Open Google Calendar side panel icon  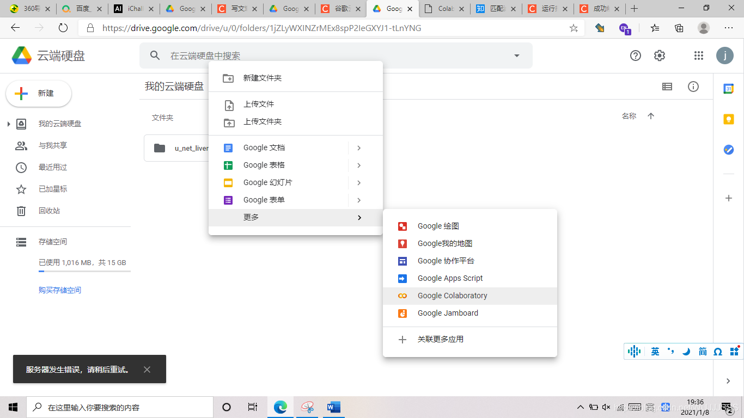(x=729, y=89)
